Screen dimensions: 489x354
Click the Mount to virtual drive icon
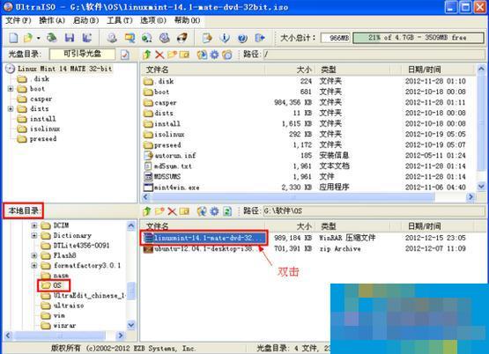pos(165,38)
